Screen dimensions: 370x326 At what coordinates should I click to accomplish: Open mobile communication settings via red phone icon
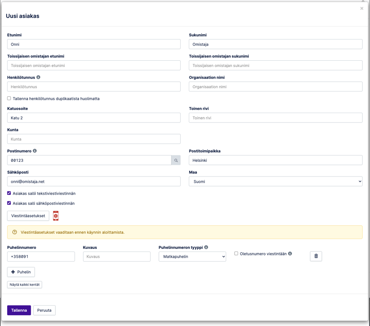pos(55,215)
